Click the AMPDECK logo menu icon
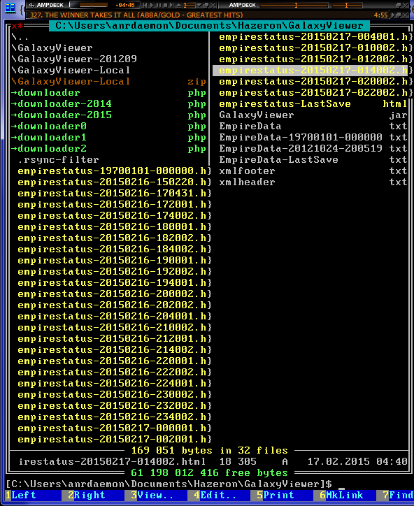 (x=31, y=5)
